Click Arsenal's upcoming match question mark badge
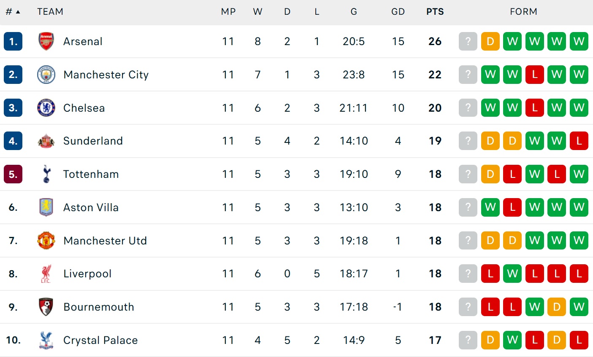The width and height of the screenshot is (593, 357). (468, 41)
